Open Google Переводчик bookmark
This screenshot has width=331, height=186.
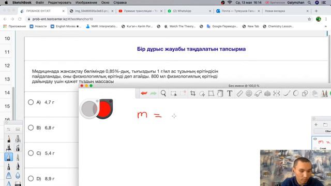[x=222, y=26]
